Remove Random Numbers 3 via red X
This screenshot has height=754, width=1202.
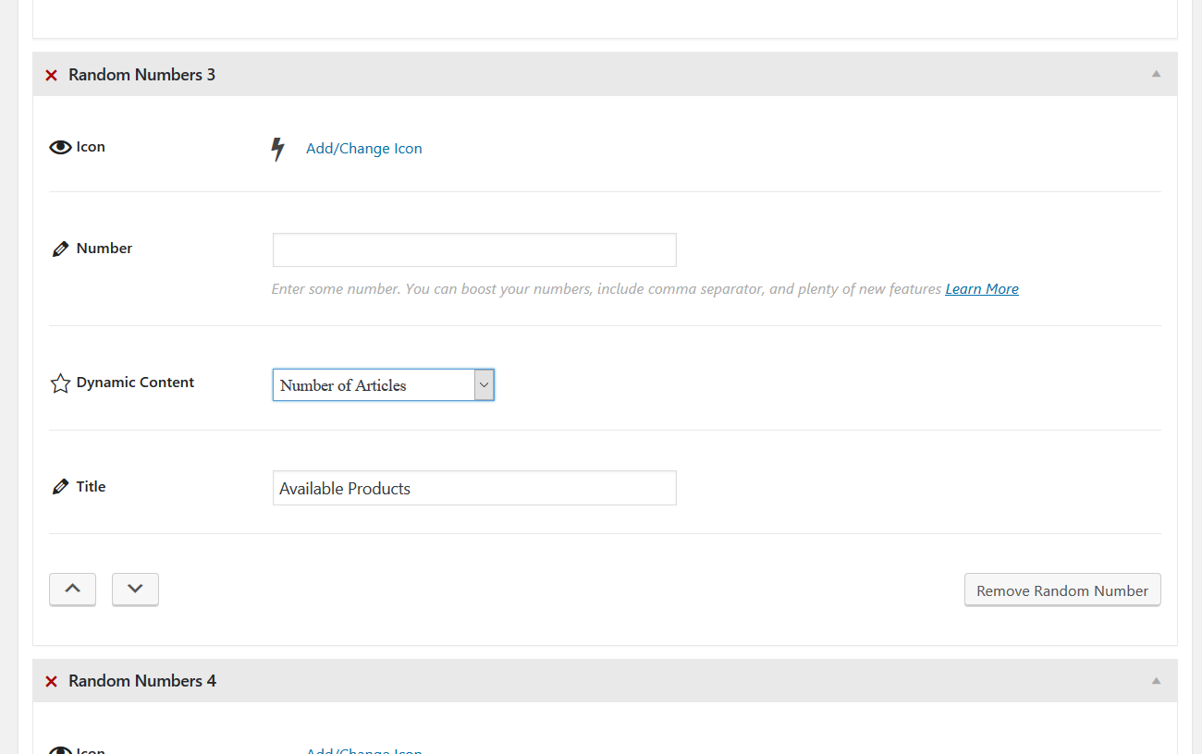coord(52,75)
